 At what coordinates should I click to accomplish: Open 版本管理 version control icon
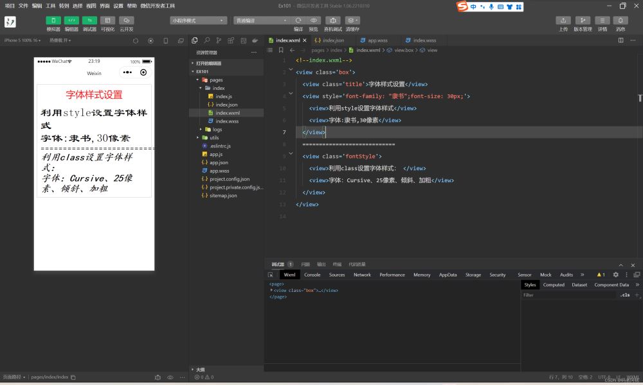click(583, 21)
